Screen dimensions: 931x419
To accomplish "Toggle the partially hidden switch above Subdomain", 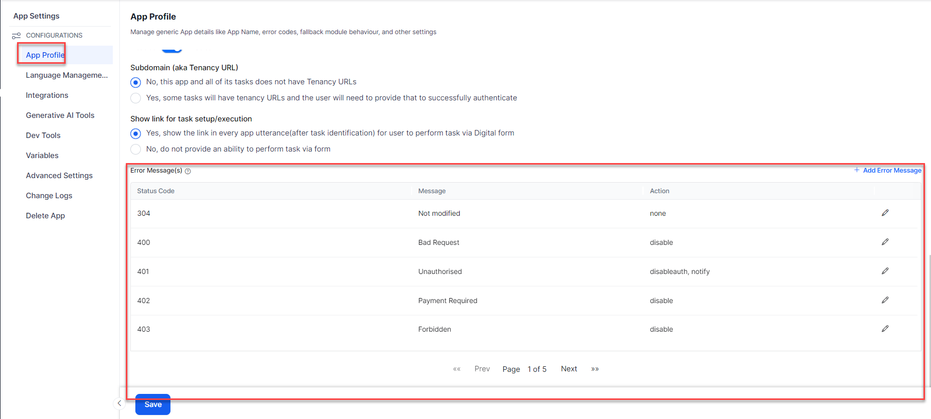I will (x=172, y=50).
